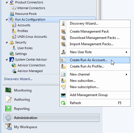
Task: Select the Profiles tree item
Action: click(x=23, y=31)
